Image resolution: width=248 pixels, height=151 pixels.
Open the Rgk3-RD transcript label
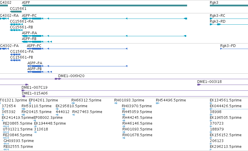218,21
